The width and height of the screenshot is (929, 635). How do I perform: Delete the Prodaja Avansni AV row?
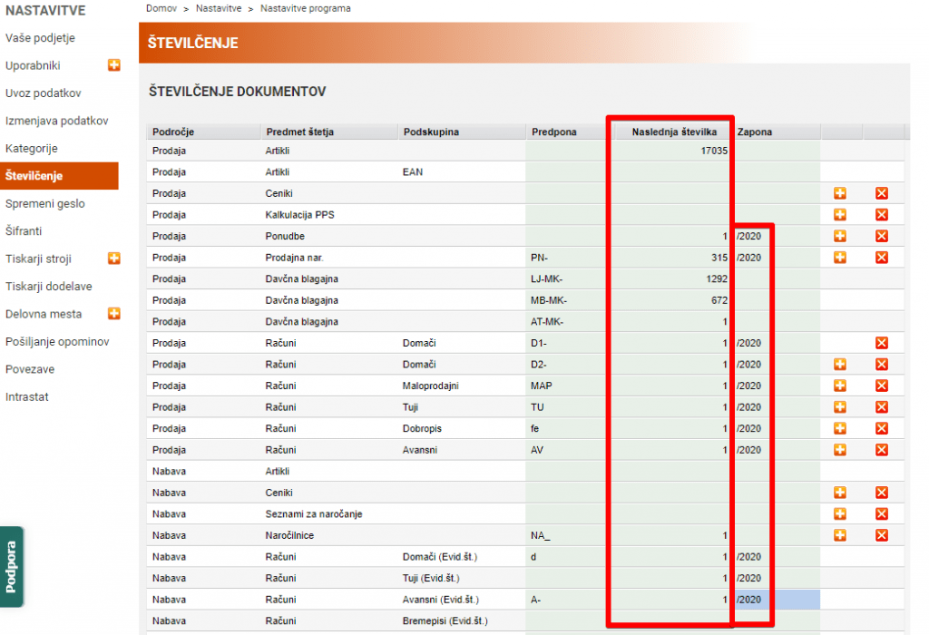pos(882,450)
